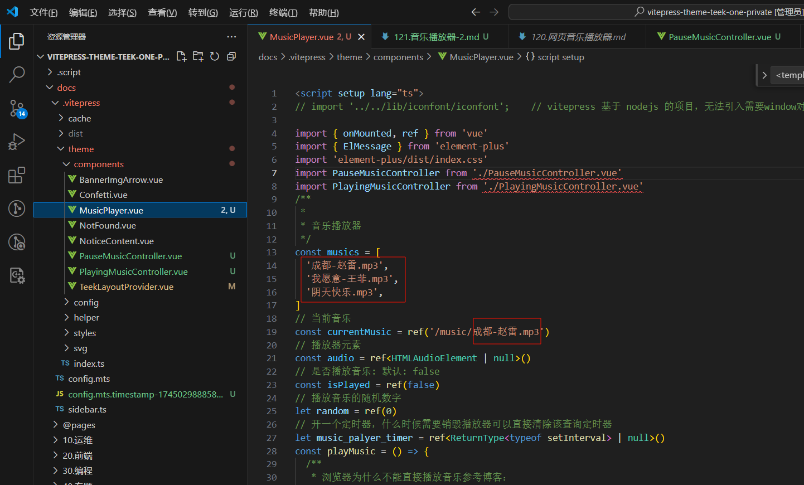Open Source Control view with 14 badge
This screenshot has width=804, height=485.
coord(17,108)
